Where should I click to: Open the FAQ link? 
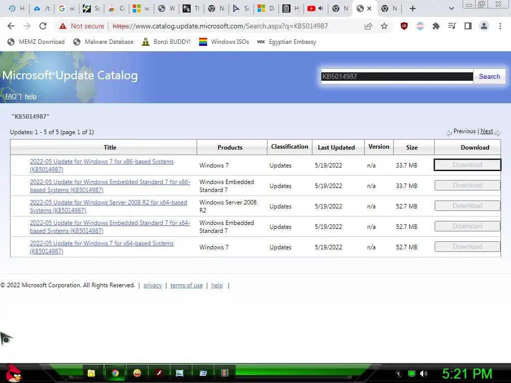tap(11, 96)
